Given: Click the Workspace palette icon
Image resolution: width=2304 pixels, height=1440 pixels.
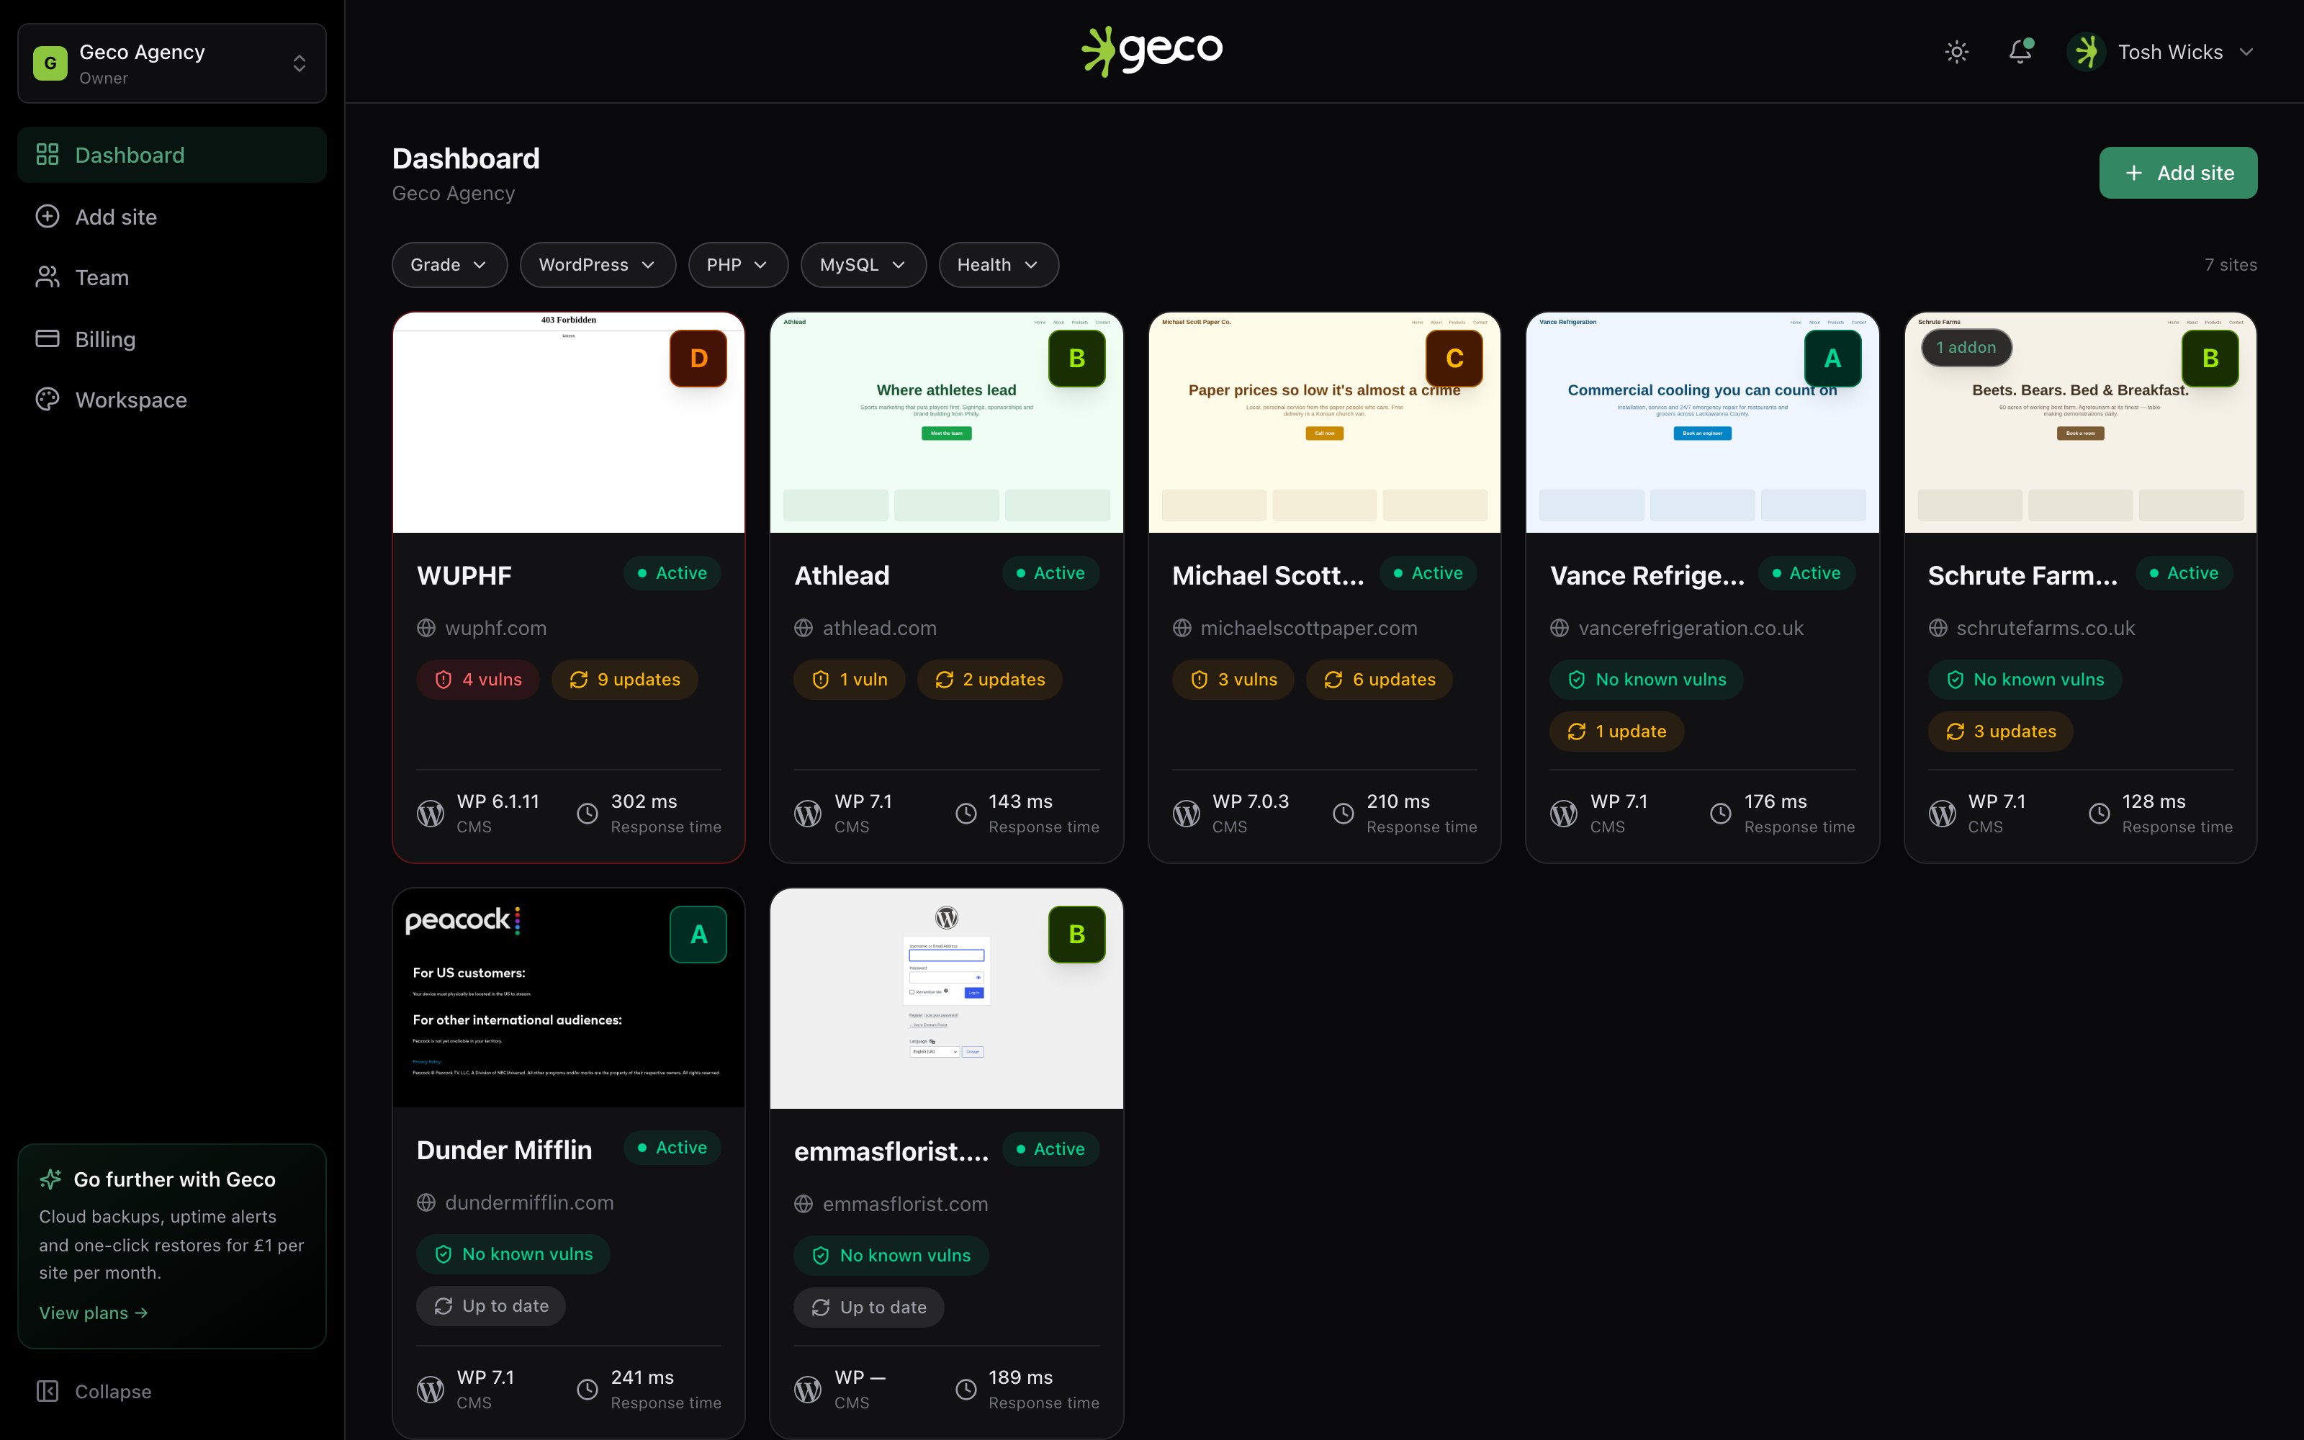Looking at the screenshot, I should [x=48, y=399].
